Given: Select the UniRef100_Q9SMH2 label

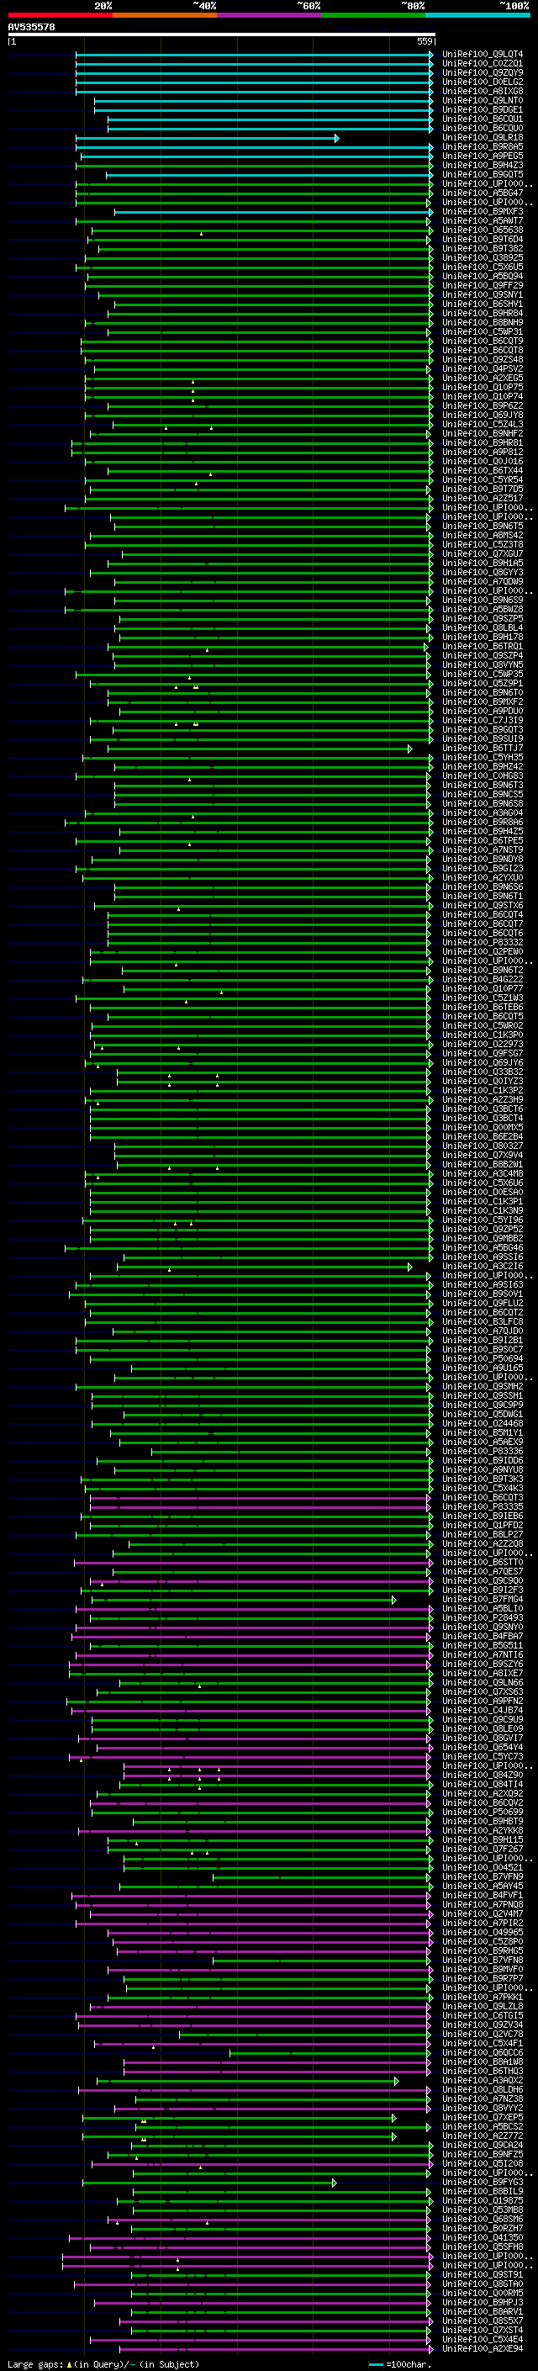Looking at the screenshot, I should [482, 1387].
